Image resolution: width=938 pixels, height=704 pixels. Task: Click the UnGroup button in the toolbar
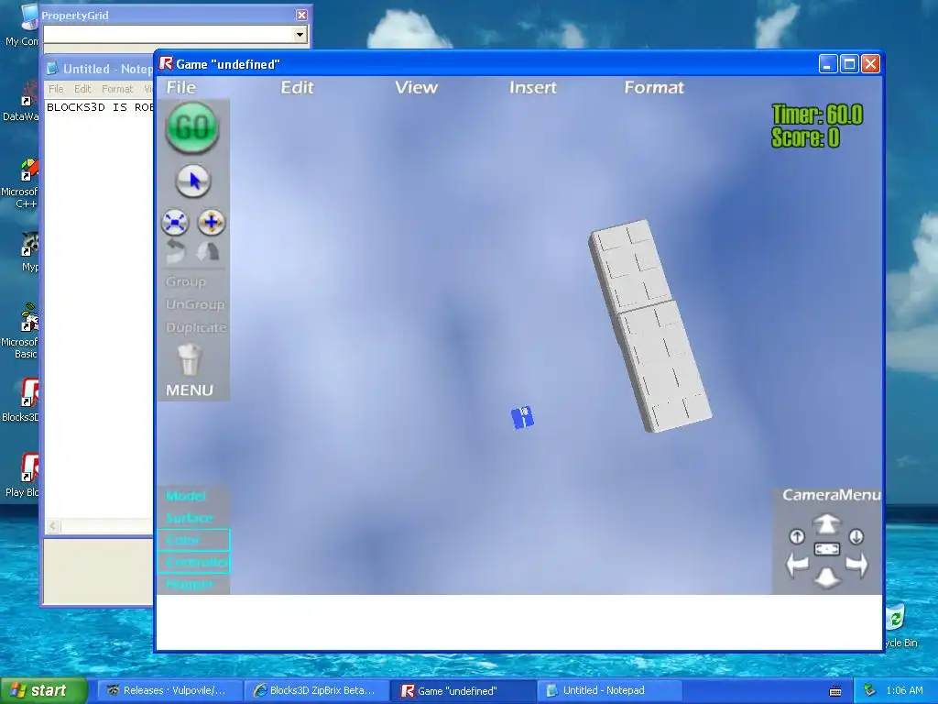(x=195, y=304)
